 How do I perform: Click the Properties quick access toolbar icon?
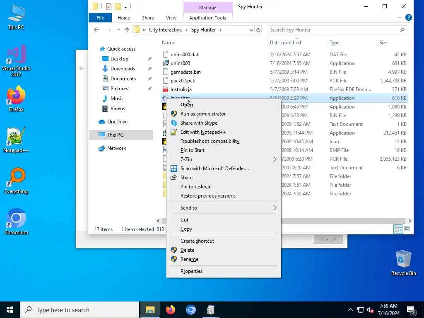(x=109, y=7)
